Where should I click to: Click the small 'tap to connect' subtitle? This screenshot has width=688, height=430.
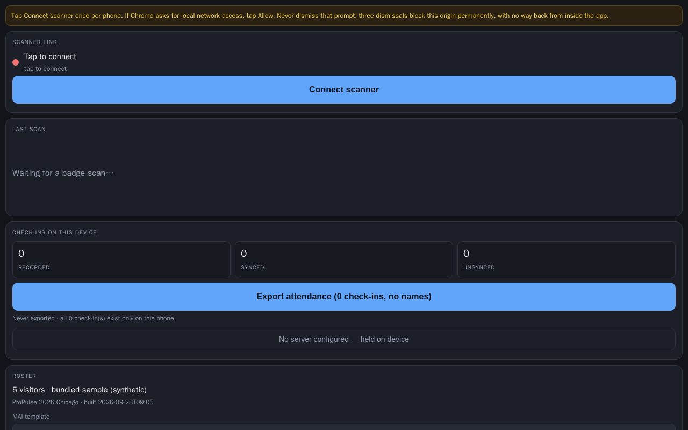click(x=45, y=69)
